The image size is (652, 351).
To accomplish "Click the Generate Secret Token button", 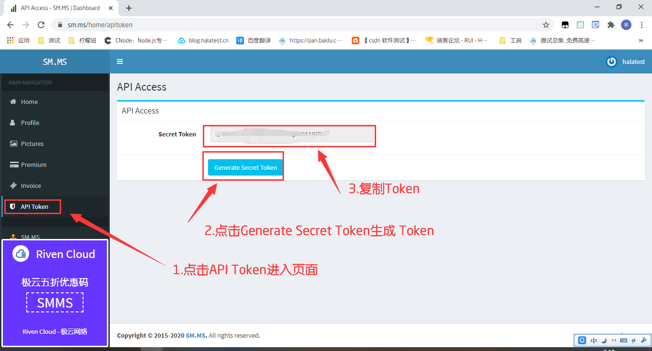I will coord(246,167).
